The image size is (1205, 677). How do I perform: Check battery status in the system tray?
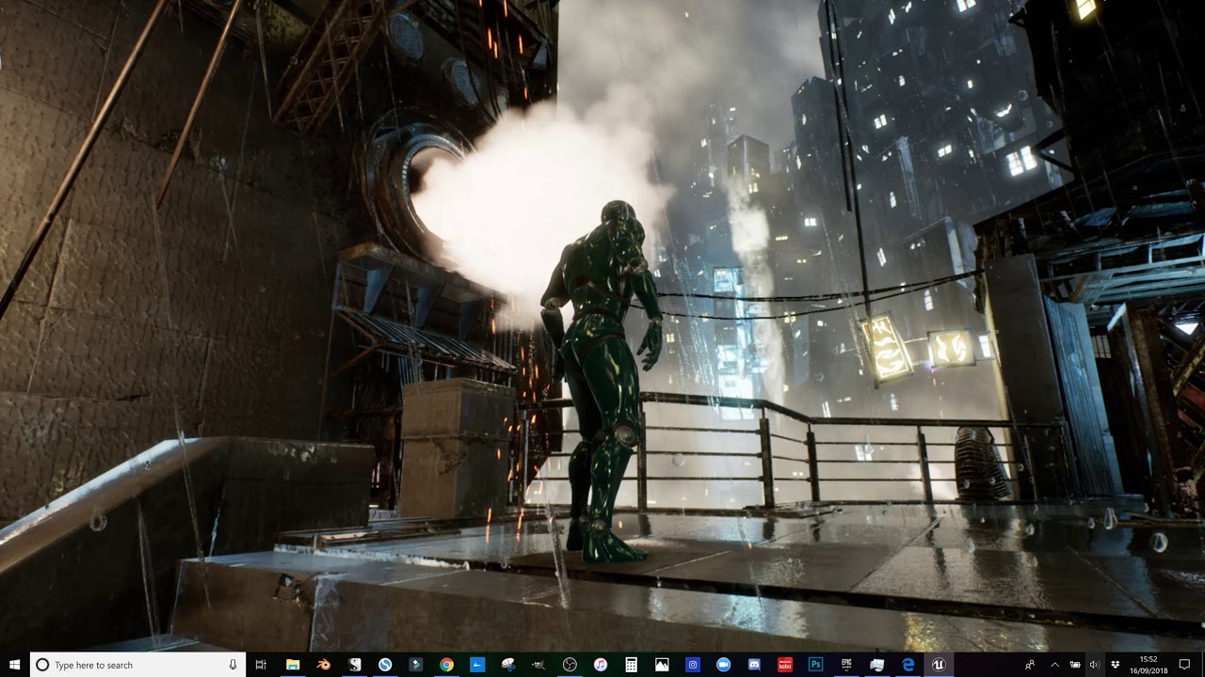click(x=1075, y=665)
